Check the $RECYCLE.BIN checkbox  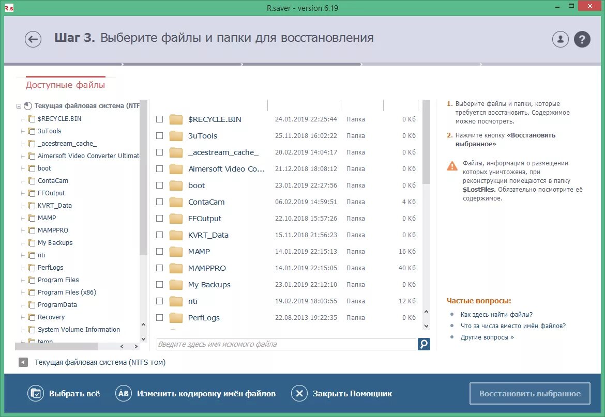[159, 119]
